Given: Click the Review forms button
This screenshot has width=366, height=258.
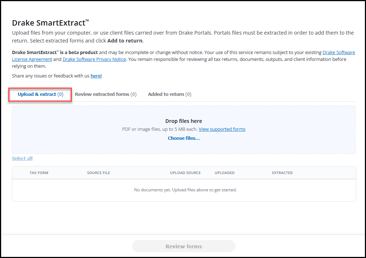Looking at the screenshot, I should click(x=184, y=246).
